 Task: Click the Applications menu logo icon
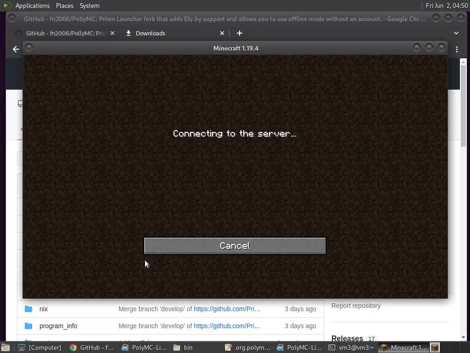coord(7,6)
